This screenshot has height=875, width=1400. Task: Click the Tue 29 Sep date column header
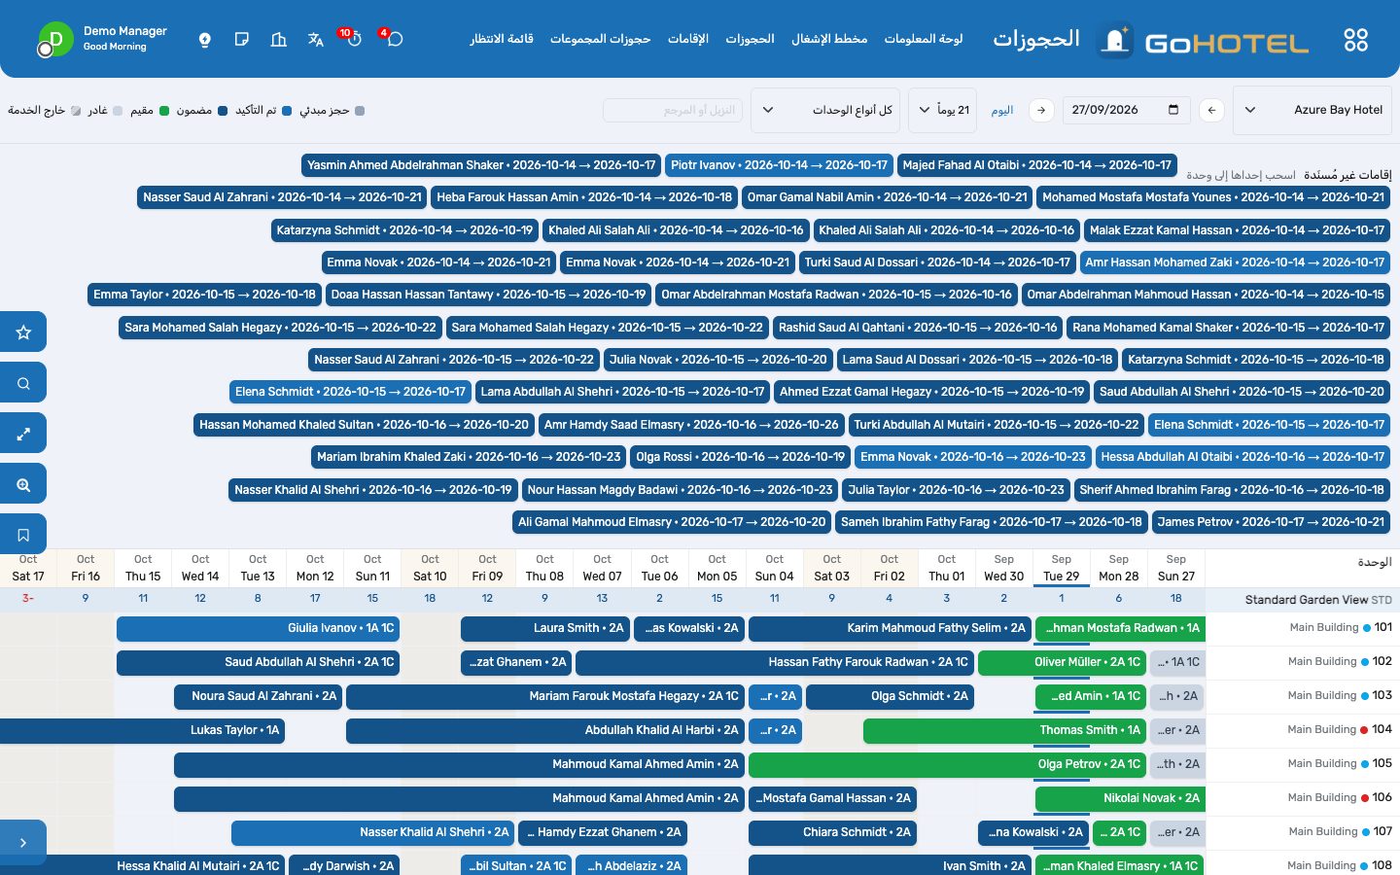pos(1062,568)
